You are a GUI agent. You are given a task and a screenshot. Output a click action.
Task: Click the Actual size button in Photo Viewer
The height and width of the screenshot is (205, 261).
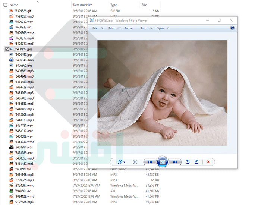(135, 162)
